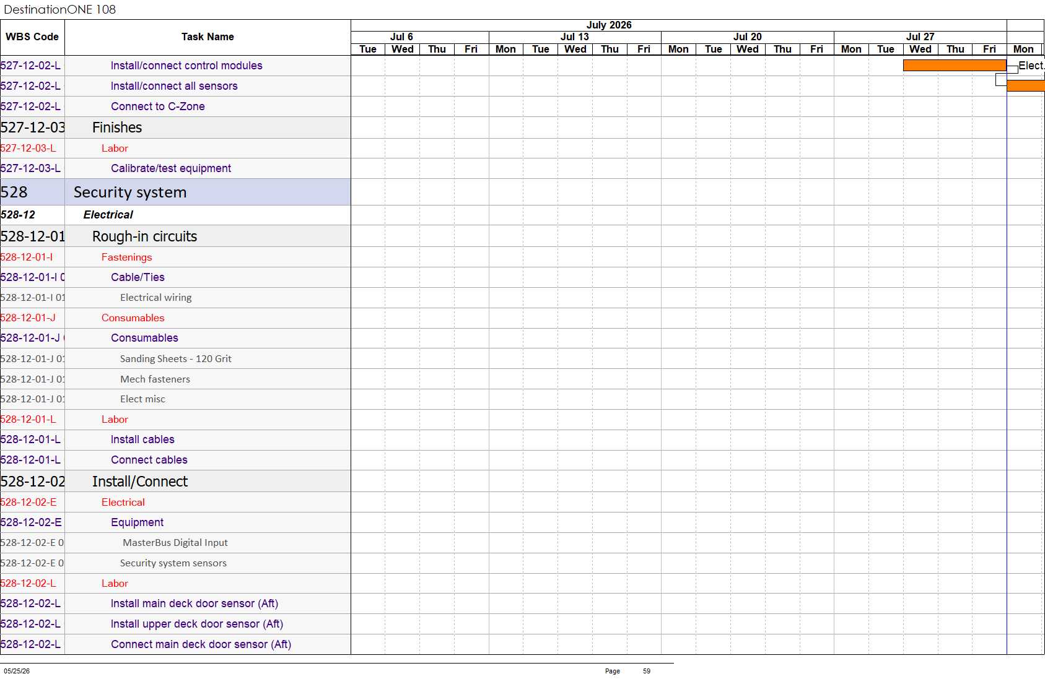Click the Install/connect control modules task
Image resolution: width=1045 pixels, height=679 pixels.
186,66
